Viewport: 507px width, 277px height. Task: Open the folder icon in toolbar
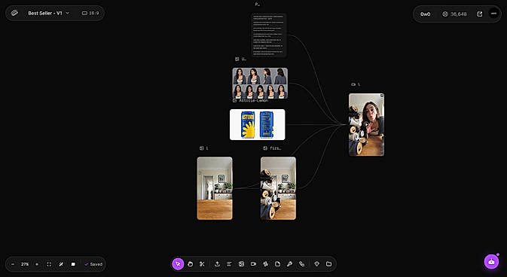pyautogui.click(x=328, y=264)
